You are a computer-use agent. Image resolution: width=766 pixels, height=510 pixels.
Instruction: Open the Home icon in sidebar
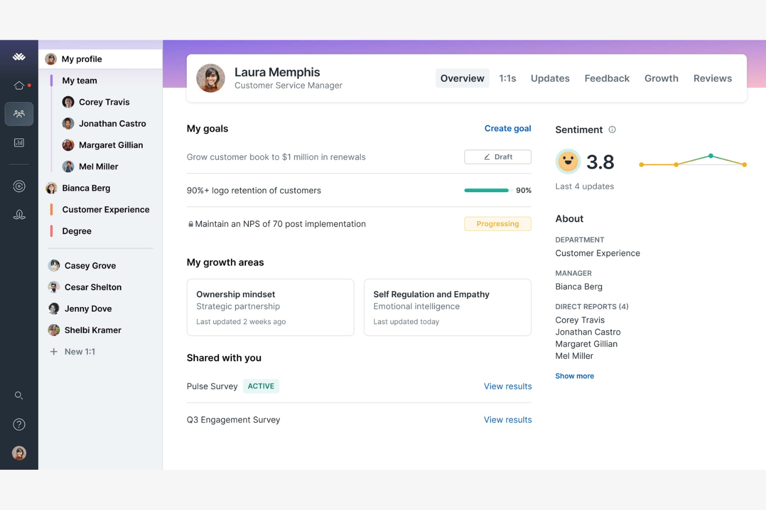click(19, 85)
